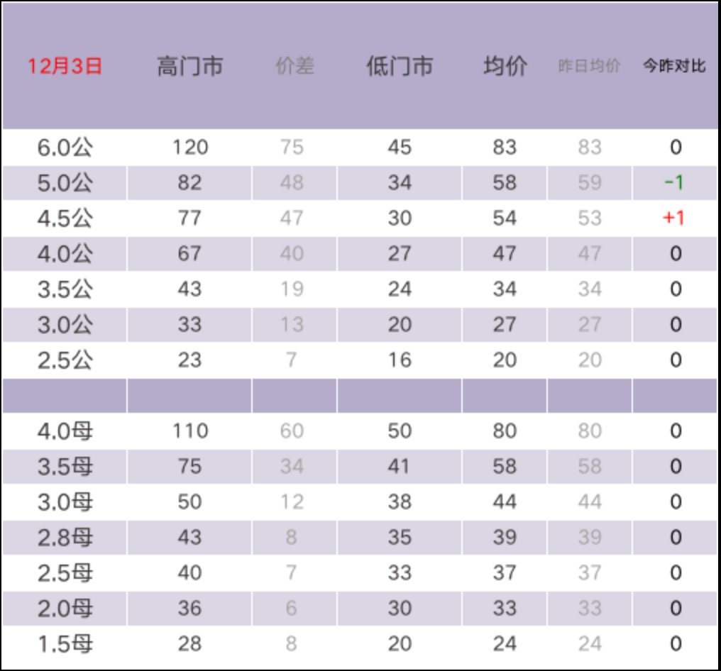
Task: Click the 4.5公 row label
Action: tap(65, 218)
